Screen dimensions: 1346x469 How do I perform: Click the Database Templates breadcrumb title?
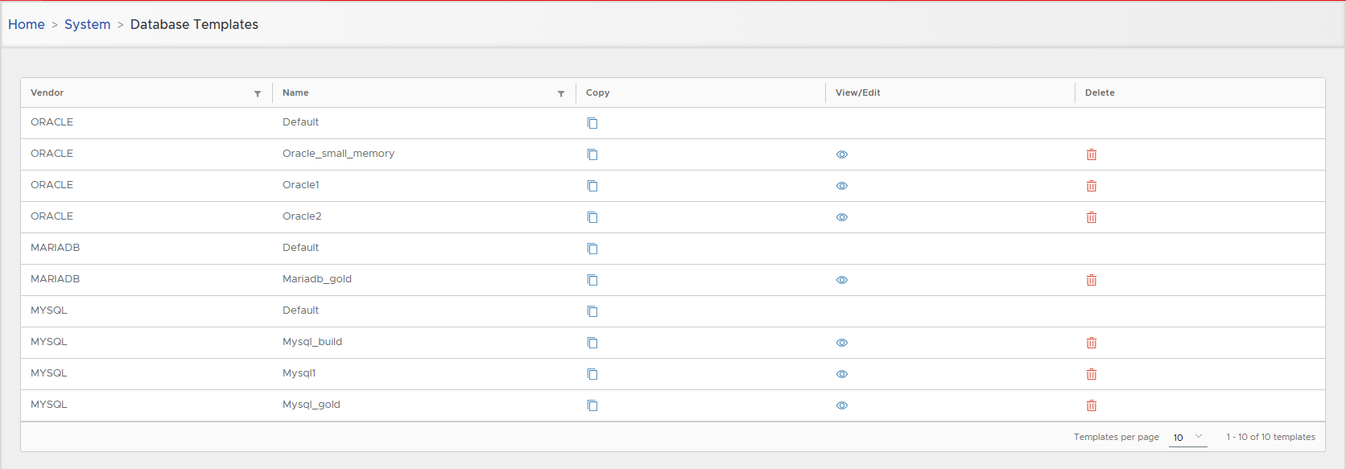(194, 24)
